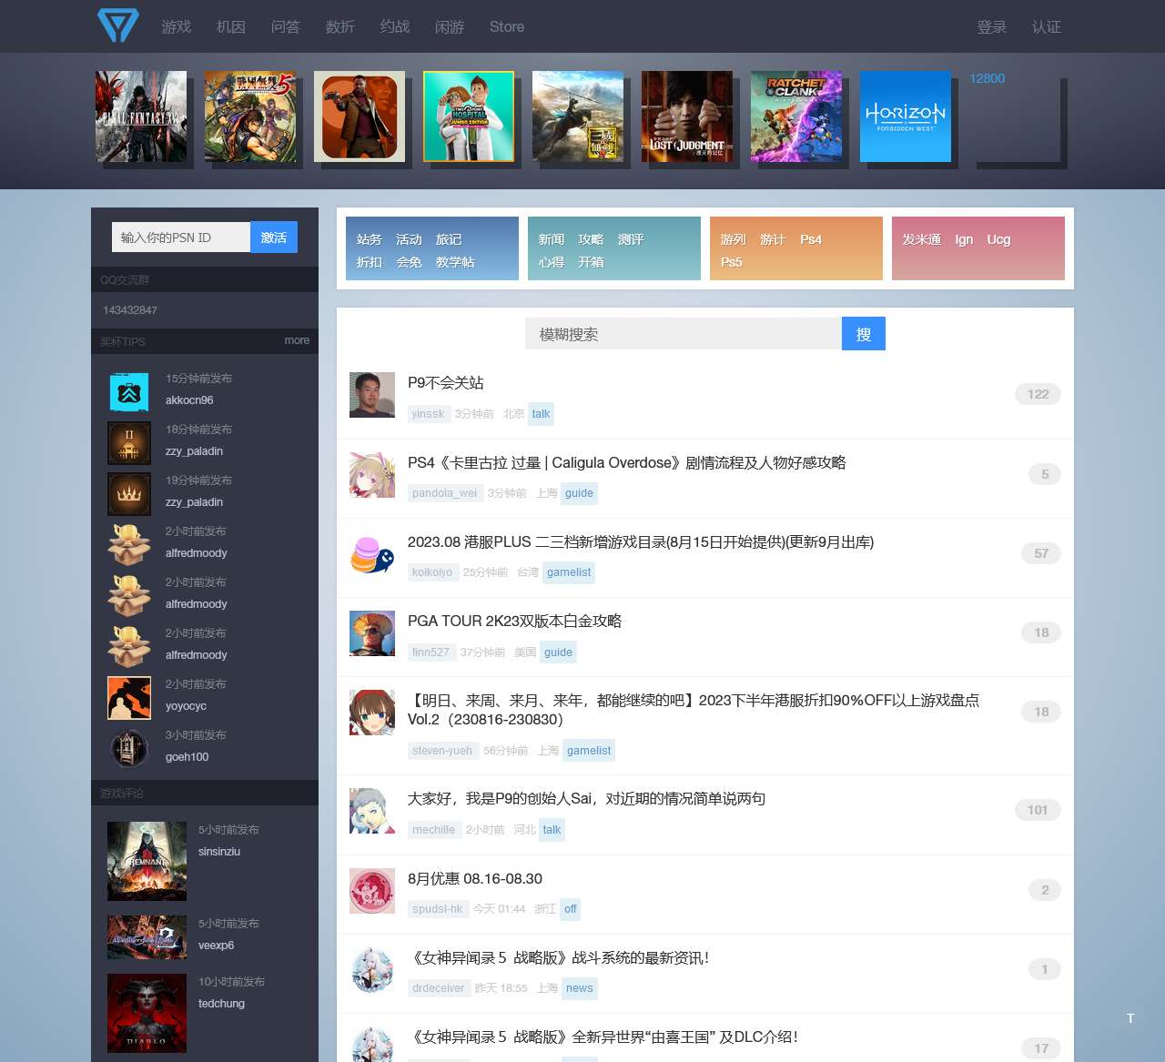Screen dimensions: 1165x1062
Task: Open the Ign category link
Action: point(964,239)
